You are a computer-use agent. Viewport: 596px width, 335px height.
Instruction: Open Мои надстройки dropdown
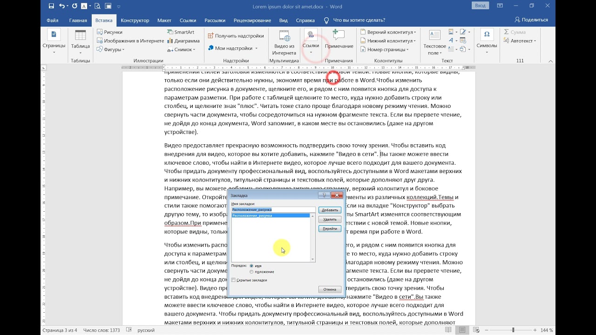click(x=233, y=48)
